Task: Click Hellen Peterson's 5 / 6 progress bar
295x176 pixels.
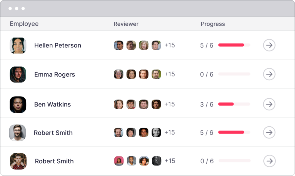Action: [234, 45]
